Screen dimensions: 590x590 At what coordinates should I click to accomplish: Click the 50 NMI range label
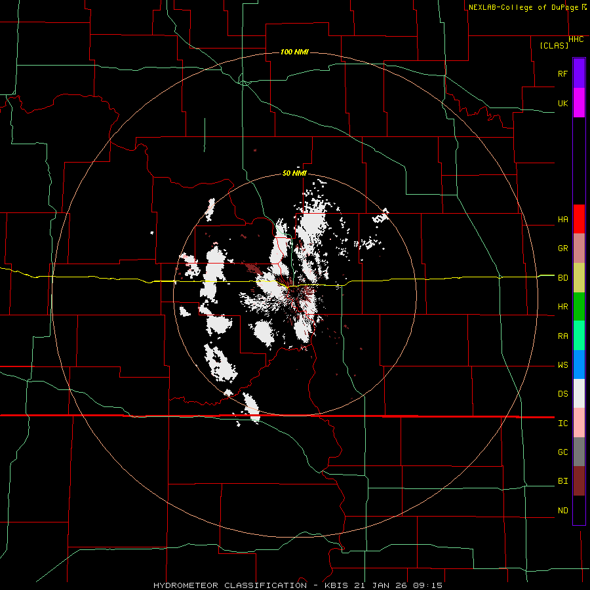pyautogui.click(x=294, y=173)
